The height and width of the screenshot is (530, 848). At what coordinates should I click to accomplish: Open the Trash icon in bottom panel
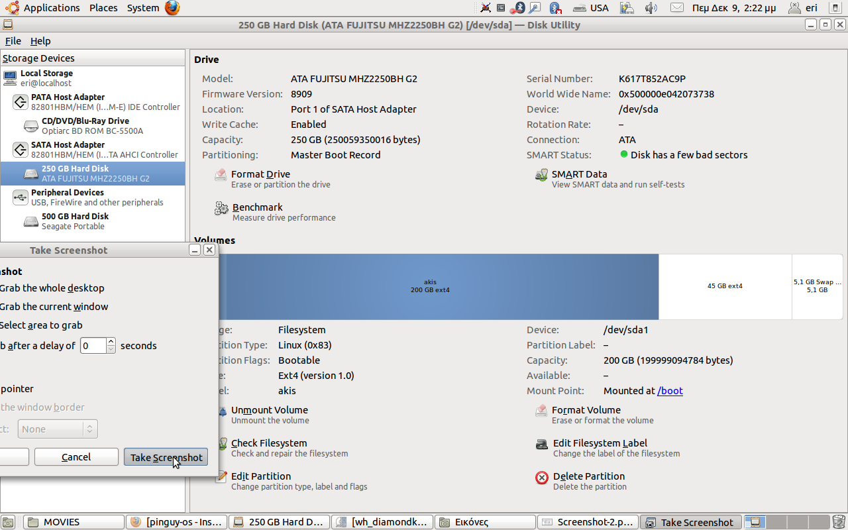click(839, 522)
